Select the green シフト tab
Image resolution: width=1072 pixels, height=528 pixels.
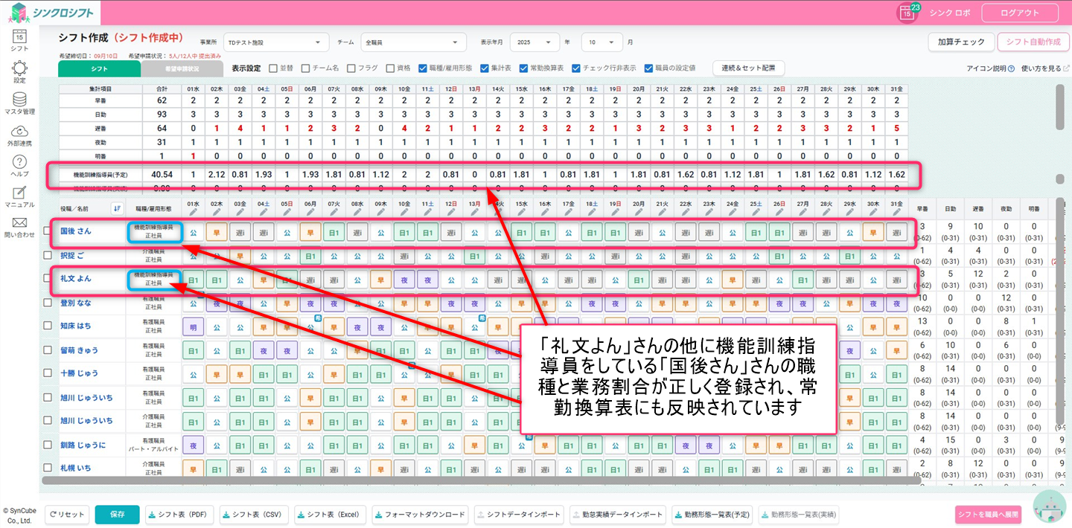point(99,68)
